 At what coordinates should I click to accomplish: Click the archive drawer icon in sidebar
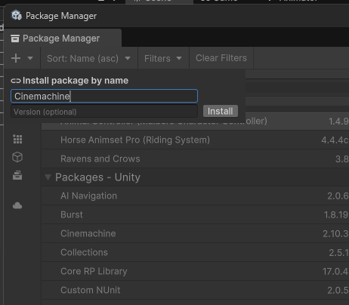tap(17, 175)
